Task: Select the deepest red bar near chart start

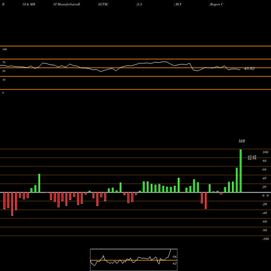Action: (x=12, y=204)
